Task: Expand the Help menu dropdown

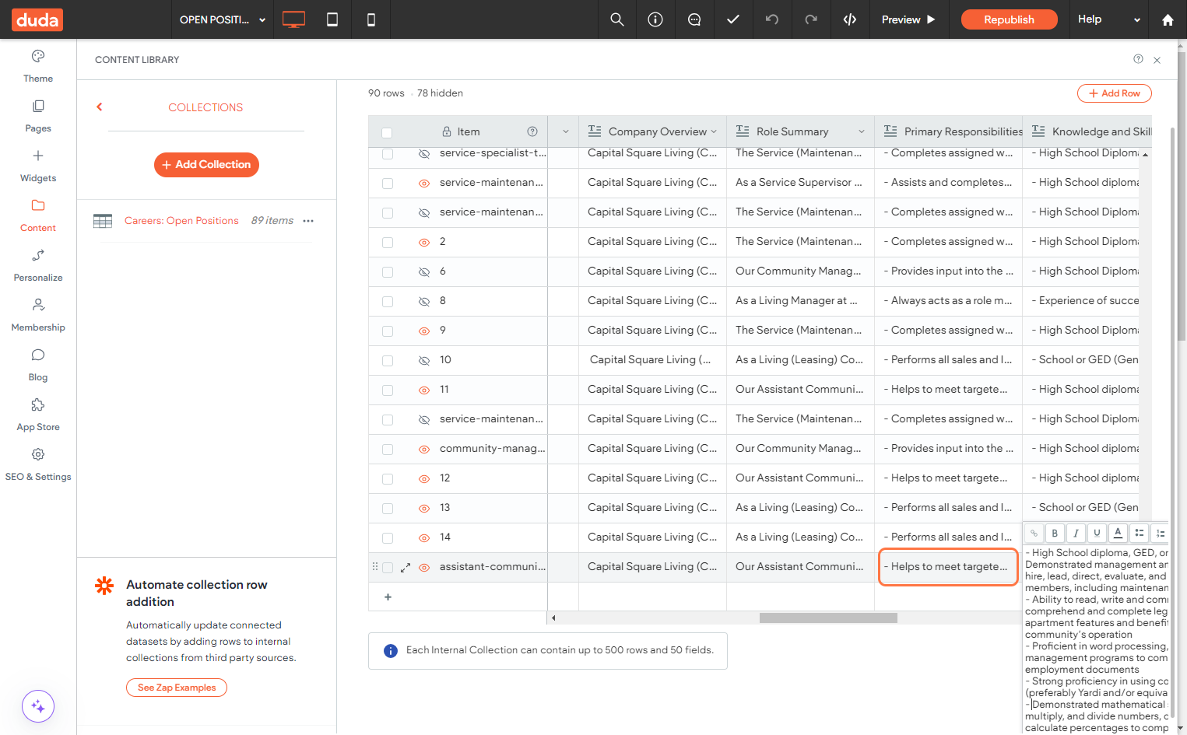Action: 1109,19
